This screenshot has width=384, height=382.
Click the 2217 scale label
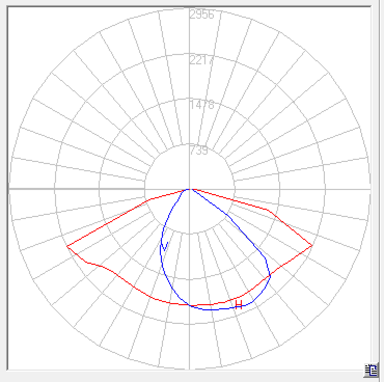pos(202,60)
